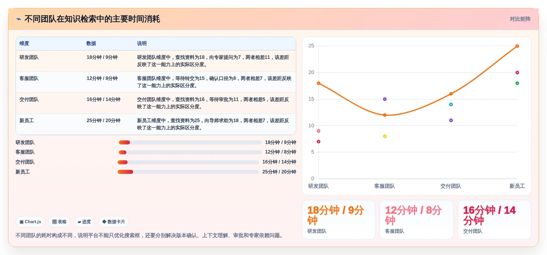Click the 客服团队 description mentioning 等待转交
The height and width of the screenshot is (255, 547).
(214, 82)
